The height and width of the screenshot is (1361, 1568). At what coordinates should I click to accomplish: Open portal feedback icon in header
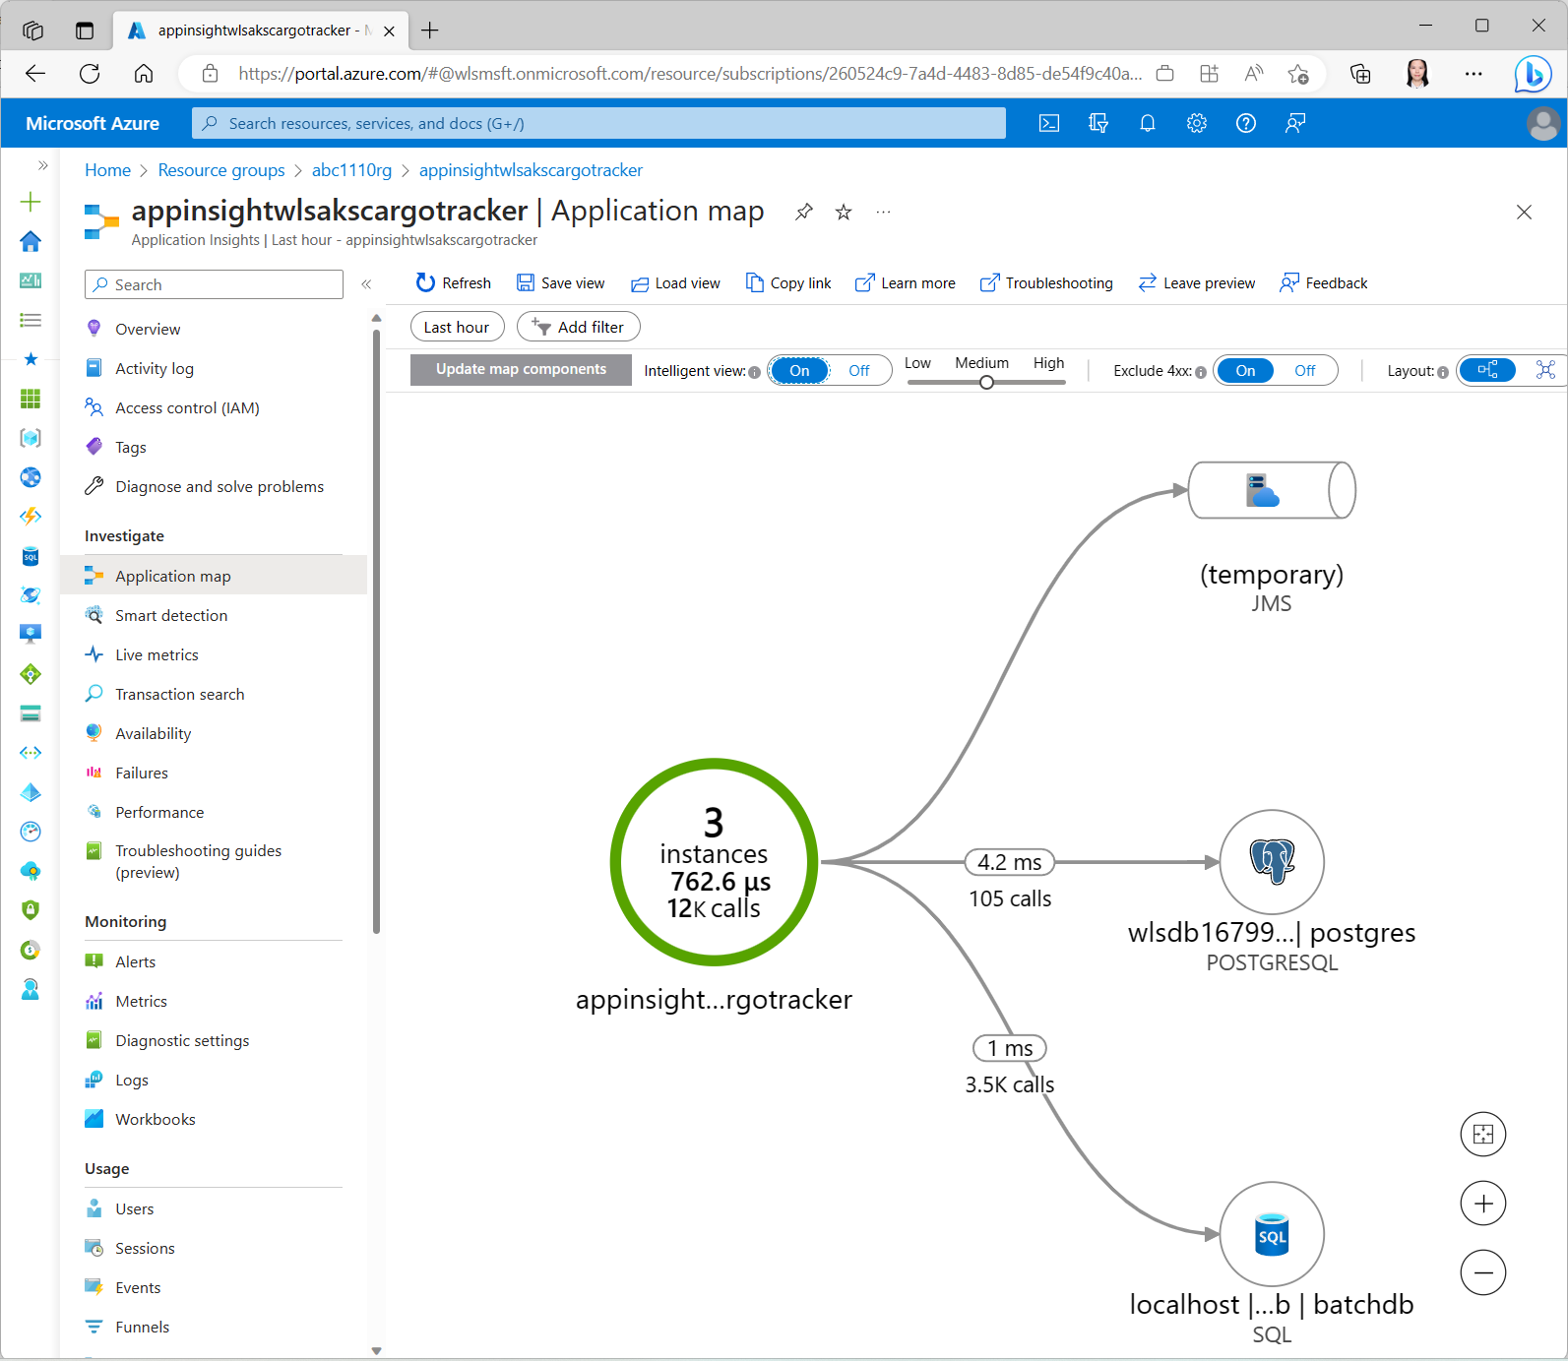(x=1295, y=123)
